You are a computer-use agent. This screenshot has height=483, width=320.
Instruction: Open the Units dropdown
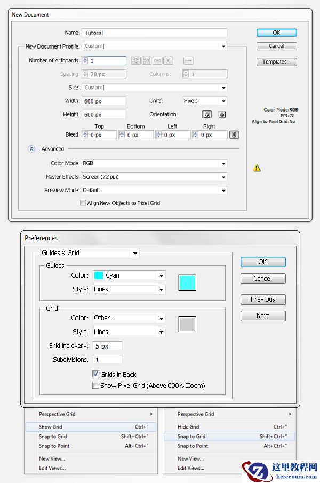pos(205,101)
